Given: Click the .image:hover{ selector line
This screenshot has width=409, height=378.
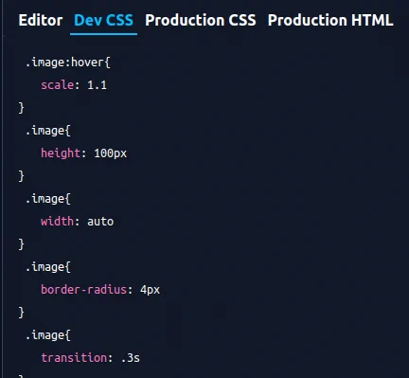Looking at the screenshot, I should (67, 63).
